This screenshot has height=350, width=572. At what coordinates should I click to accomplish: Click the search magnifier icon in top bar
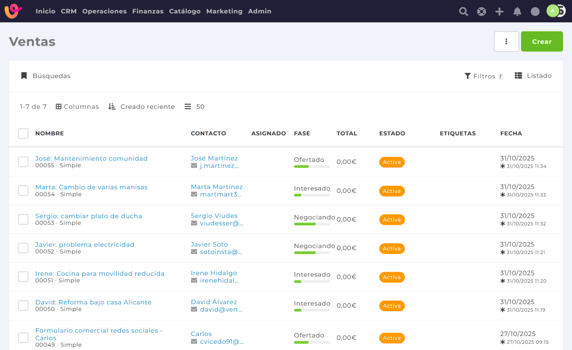pyautogui.click(x=463, y=11)
